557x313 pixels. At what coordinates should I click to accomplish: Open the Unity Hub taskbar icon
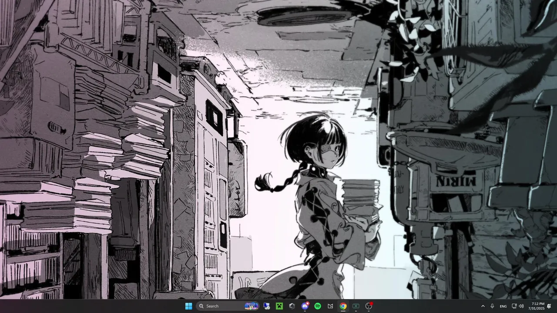click(292, 306)
